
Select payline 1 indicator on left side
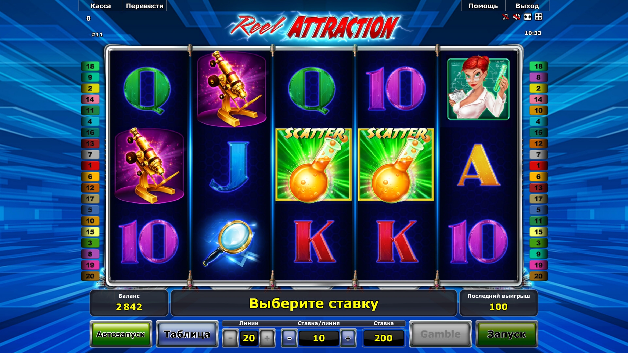[x=90, y=166]
